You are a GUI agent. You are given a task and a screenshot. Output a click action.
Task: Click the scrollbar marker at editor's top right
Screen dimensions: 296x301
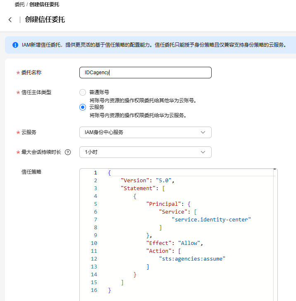275,169
